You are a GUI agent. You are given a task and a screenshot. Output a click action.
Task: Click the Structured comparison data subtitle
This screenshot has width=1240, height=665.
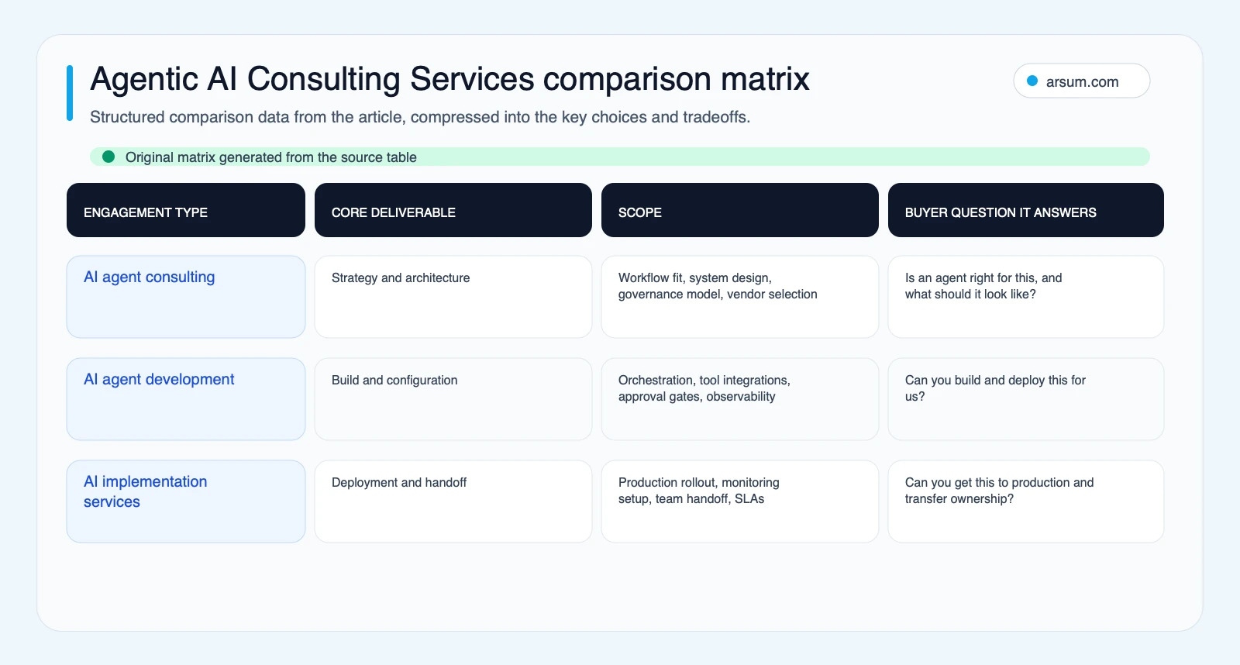pos(420,117)
